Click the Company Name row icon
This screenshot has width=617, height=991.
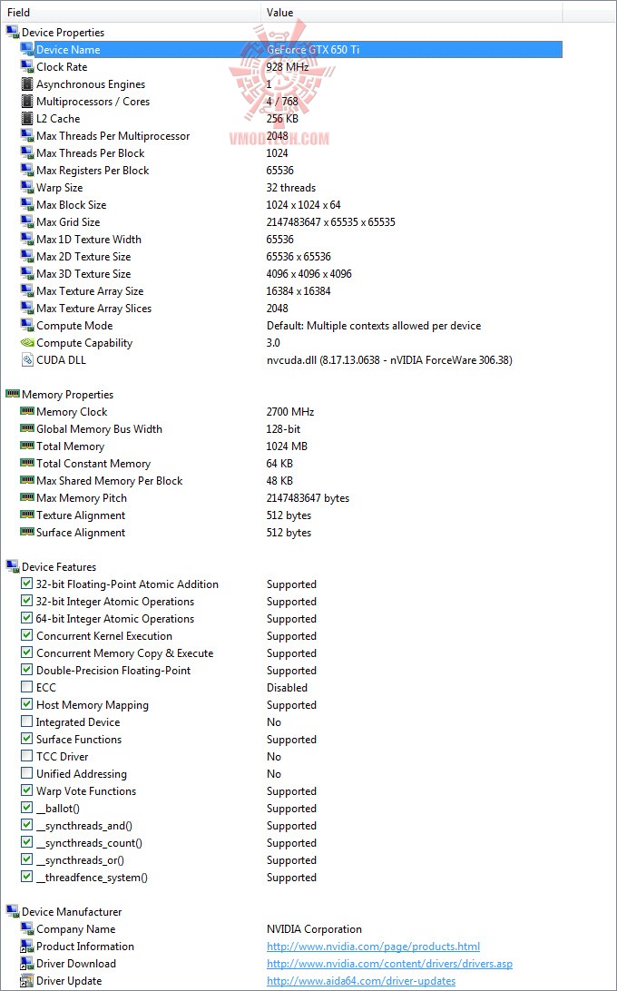click(26, 929)
